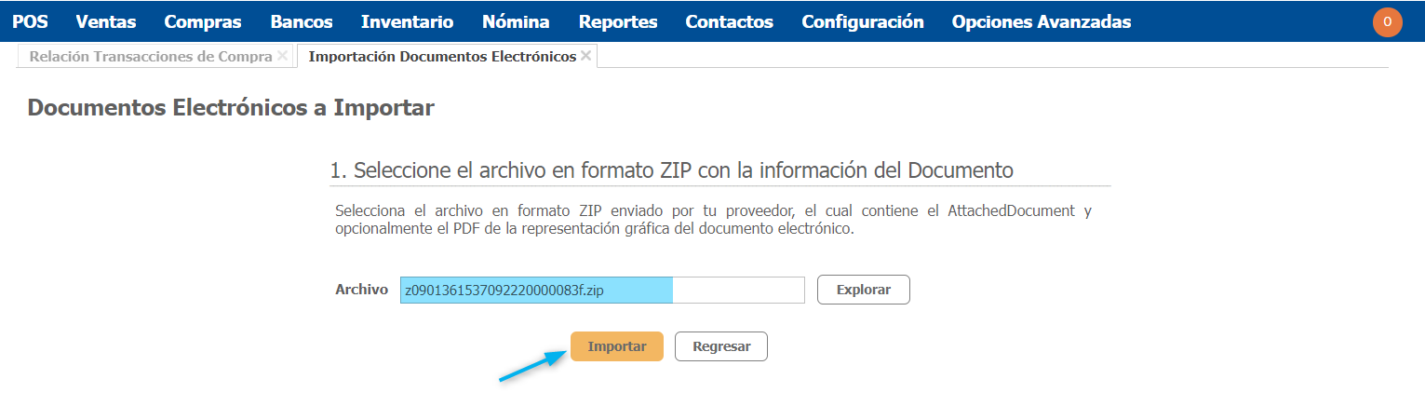The height and width of the screenshot is (406, 1425).
Task: Open the Contactos menu
Action: [729, 21]
